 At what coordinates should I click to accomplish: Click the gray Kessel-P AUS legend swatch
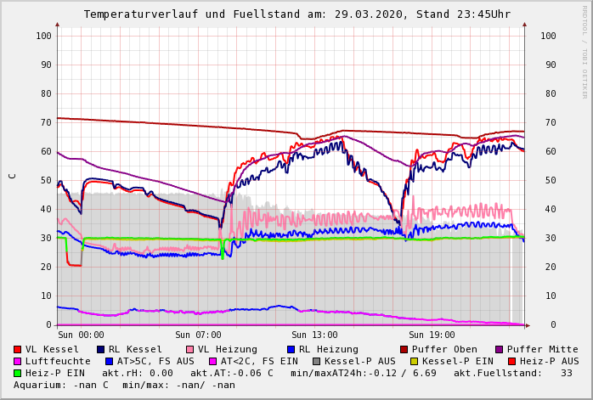click(x=317, y=361)
